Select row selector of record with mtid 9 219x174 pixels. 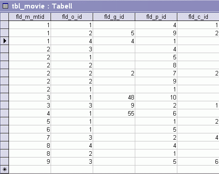4,162
